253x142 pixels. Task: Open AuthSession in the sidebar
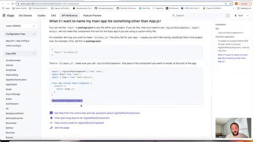pos(12,104)
